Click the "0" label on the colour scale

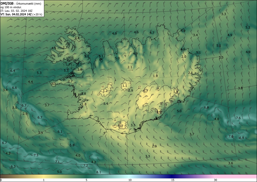coord(1,180)
